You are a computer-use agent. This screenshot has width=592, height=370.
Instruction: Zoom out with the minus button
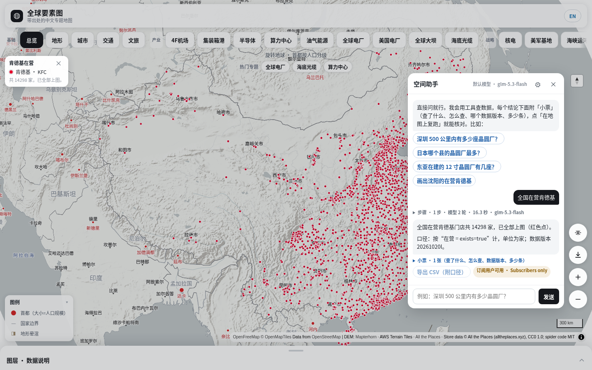pyautogui.click(x=578, y=299)
